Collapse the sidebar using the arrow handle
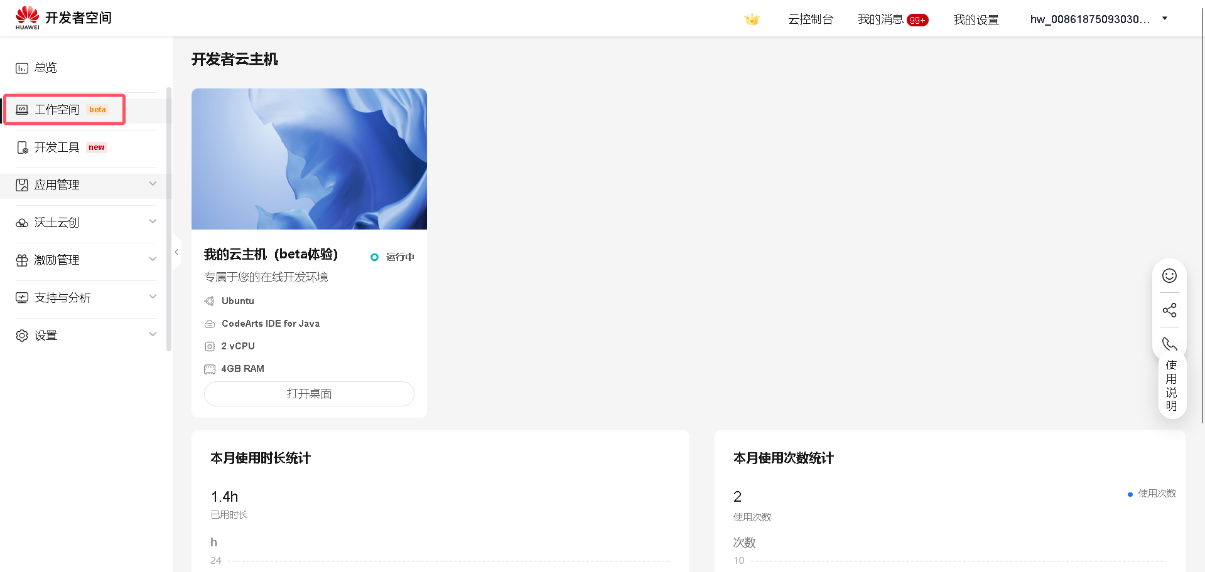This screenshot has width=1205, height=572. [x=176, y=252]
